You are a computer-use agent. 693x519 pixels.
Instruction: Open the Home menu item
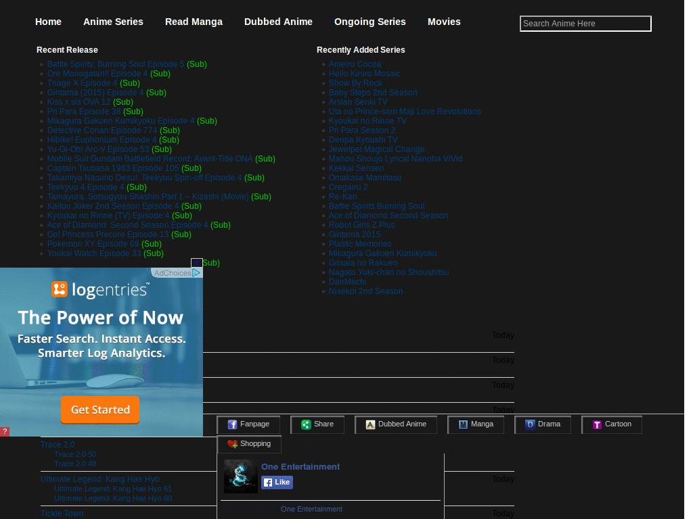48,22
